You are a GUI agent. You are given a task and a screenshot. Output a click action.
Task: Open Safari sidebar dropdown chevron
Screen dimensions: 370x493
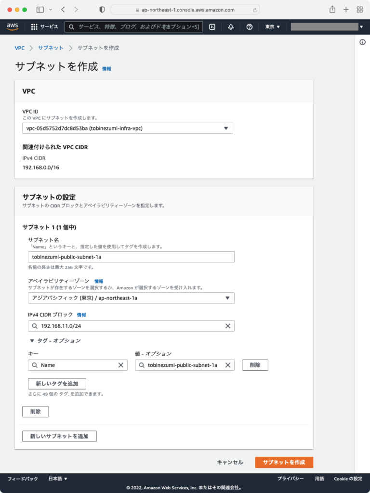(51, 10)
